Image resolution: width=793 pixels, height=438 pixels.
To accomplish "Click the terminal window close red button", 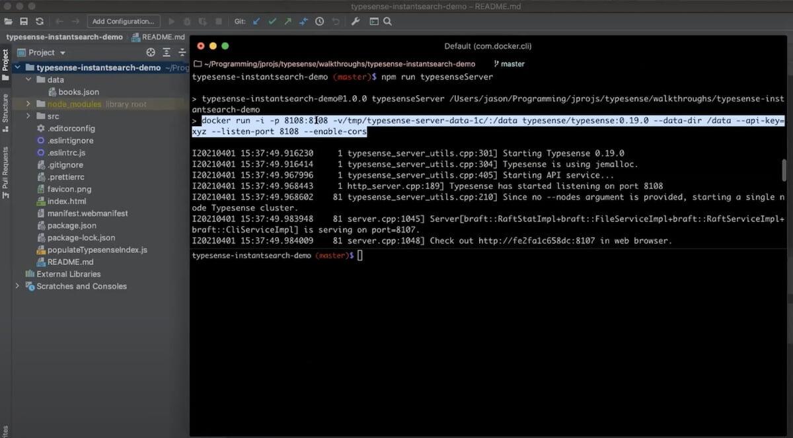I will point(200,46).
